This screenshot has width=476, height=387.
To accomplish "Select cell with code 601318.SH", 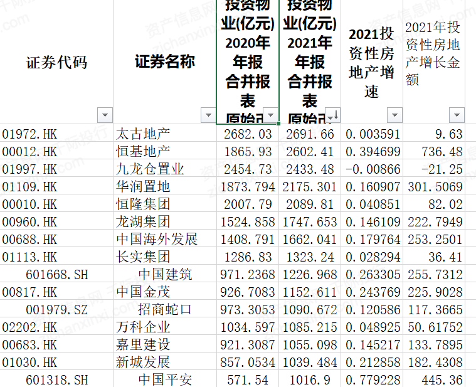I will (x=56, y=379).
